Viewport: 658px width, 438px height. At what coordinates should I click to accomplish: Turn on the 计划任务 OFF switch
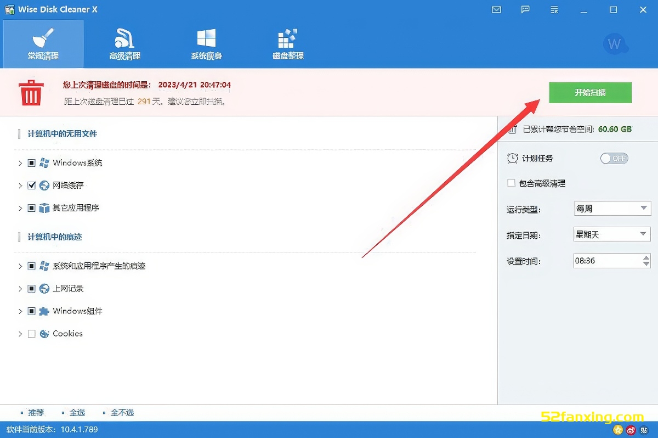pos(614,159)
